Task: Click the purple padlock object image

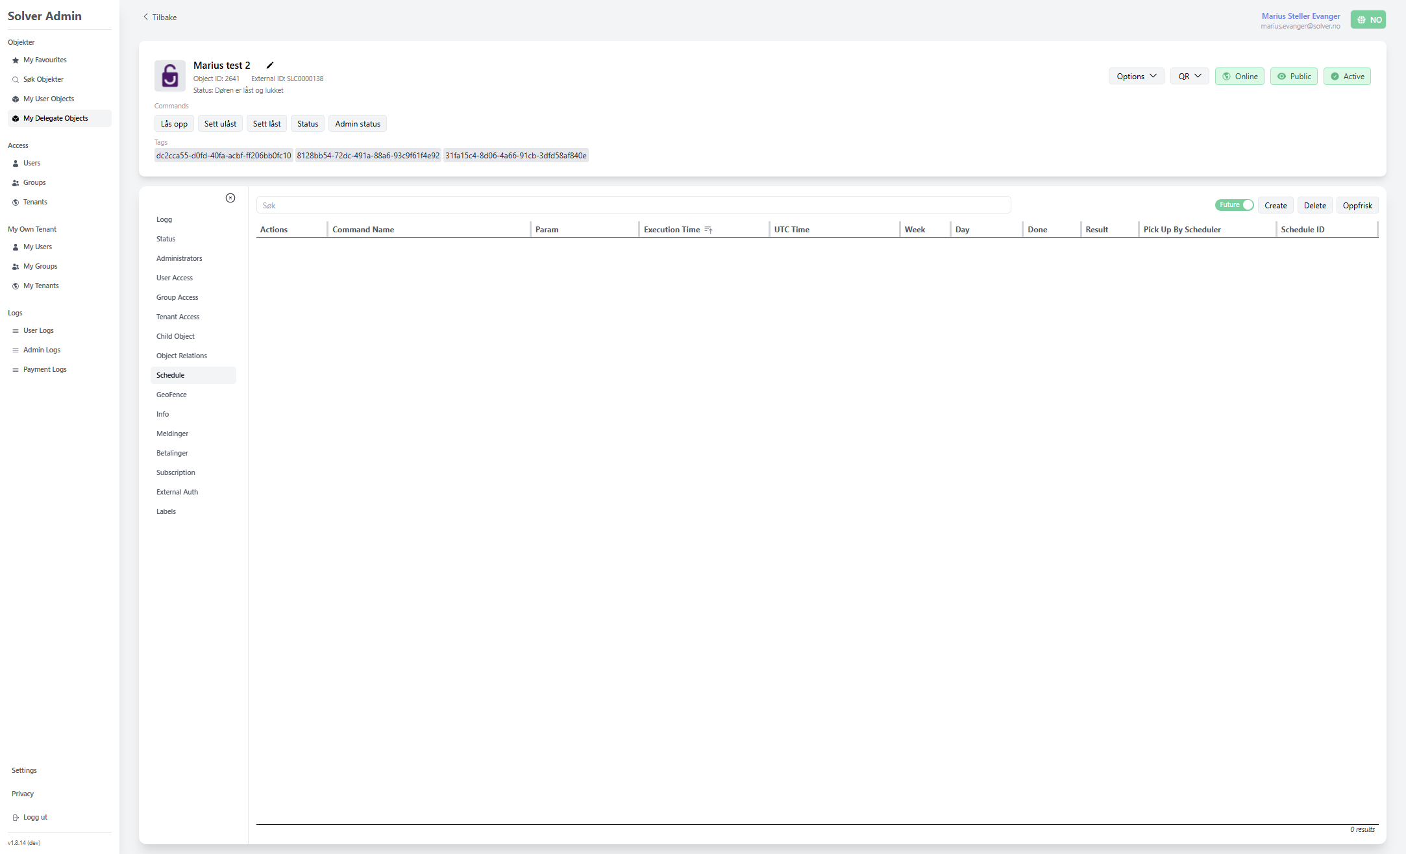Action: coord(170,76)
